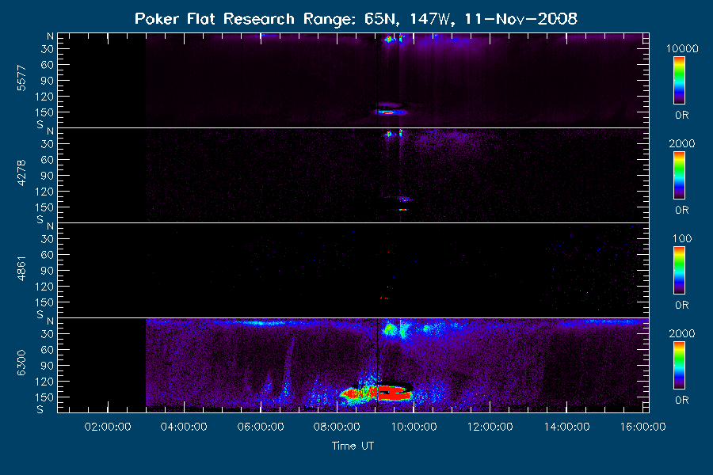This screenshot has width=713, height=475.
Task: Click the 120 tick label on the 4278 panel
Action: 44,192
